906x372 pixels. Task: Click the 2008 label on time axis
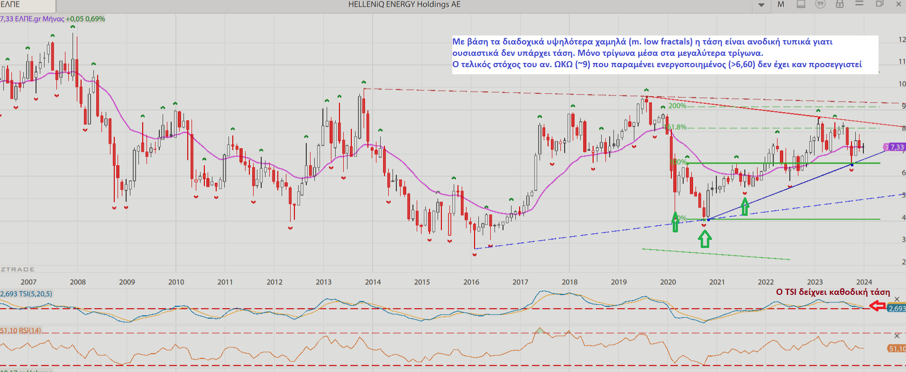(x=78, y=282)
